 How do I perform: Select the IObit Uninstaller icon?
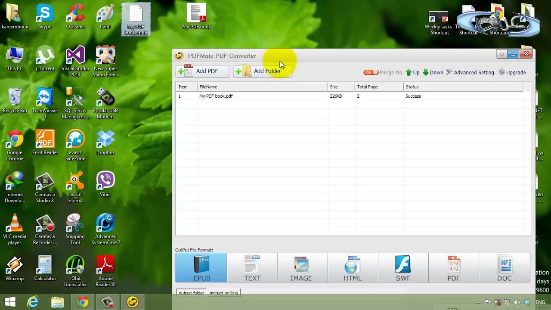click(x=75, y=271)
